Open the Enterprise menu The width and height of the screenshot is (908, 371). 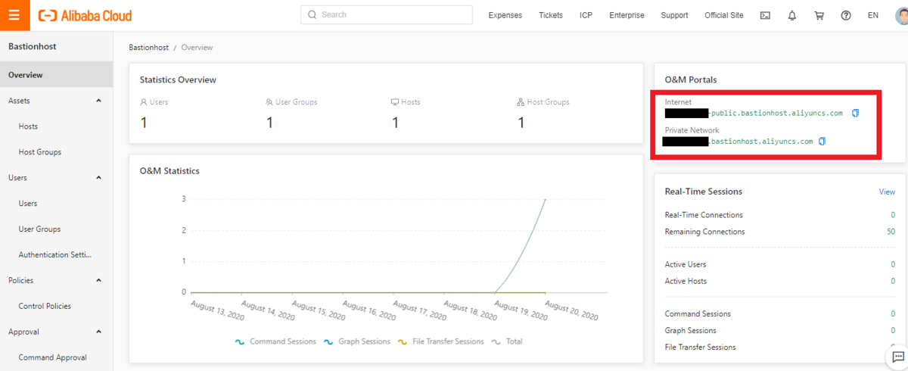click(627, 15)
